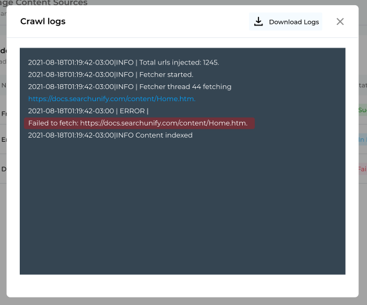
Task: Click the blue In Progress status badge
Action: click(362, 139)
